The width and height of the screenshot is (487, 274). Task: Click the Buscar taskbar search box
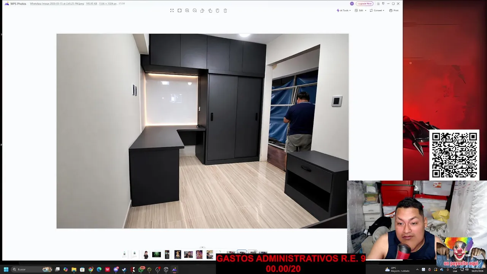coord(32,269)
